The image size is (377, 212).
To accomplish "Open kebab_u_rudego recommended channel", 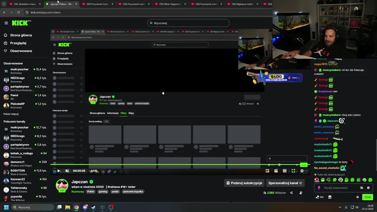I will [x=25, y=155].
